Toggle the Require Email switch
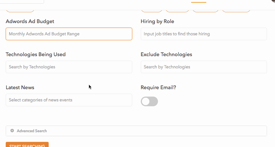 point(149,101)
